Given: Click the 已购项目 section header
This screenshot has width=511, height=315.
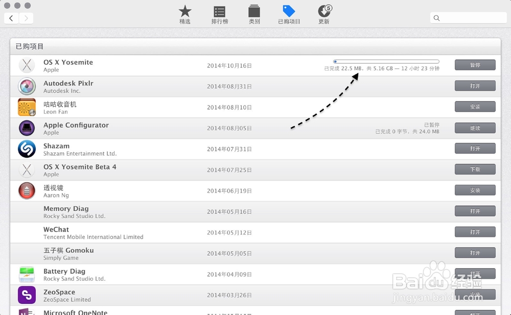Looking at the screenshot, I should coord(30,46).
